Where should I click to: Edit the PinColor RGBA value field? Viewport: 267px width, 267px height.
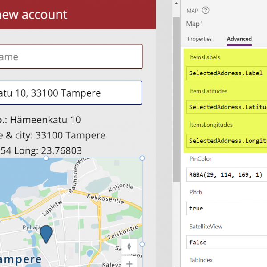point(227,175)
